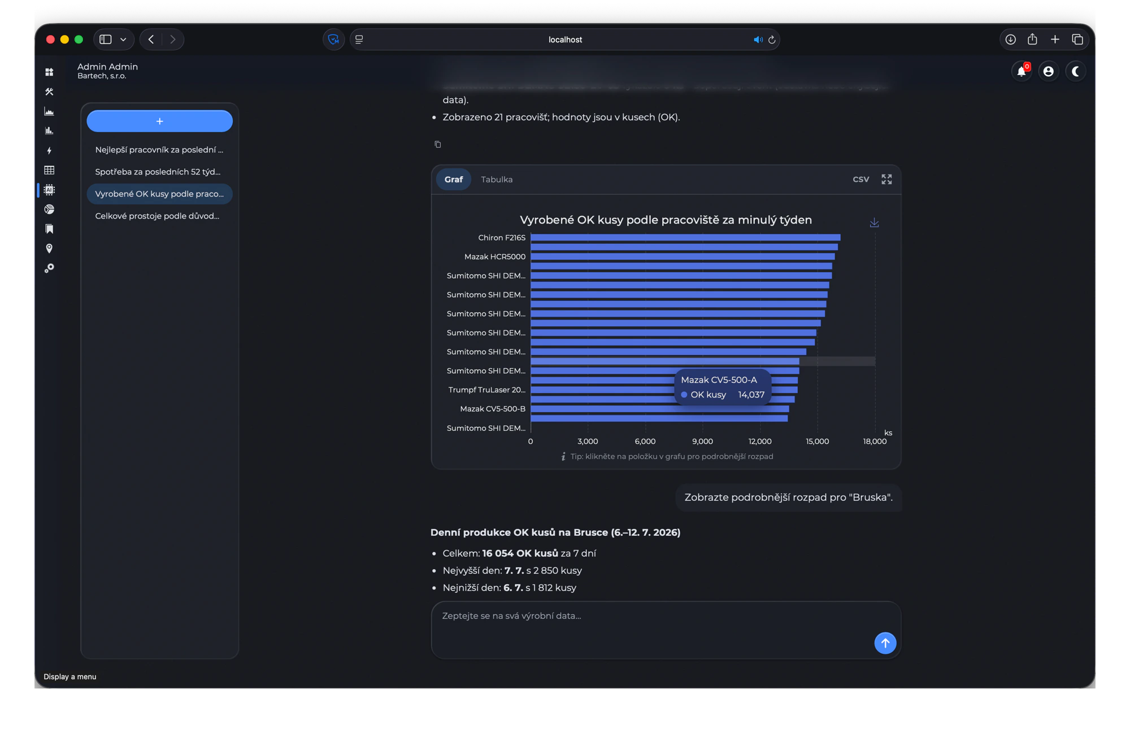Click the 'Tip: klikněte na položku v grafu' hint
1130x734 pixels.
pos(667,456)
